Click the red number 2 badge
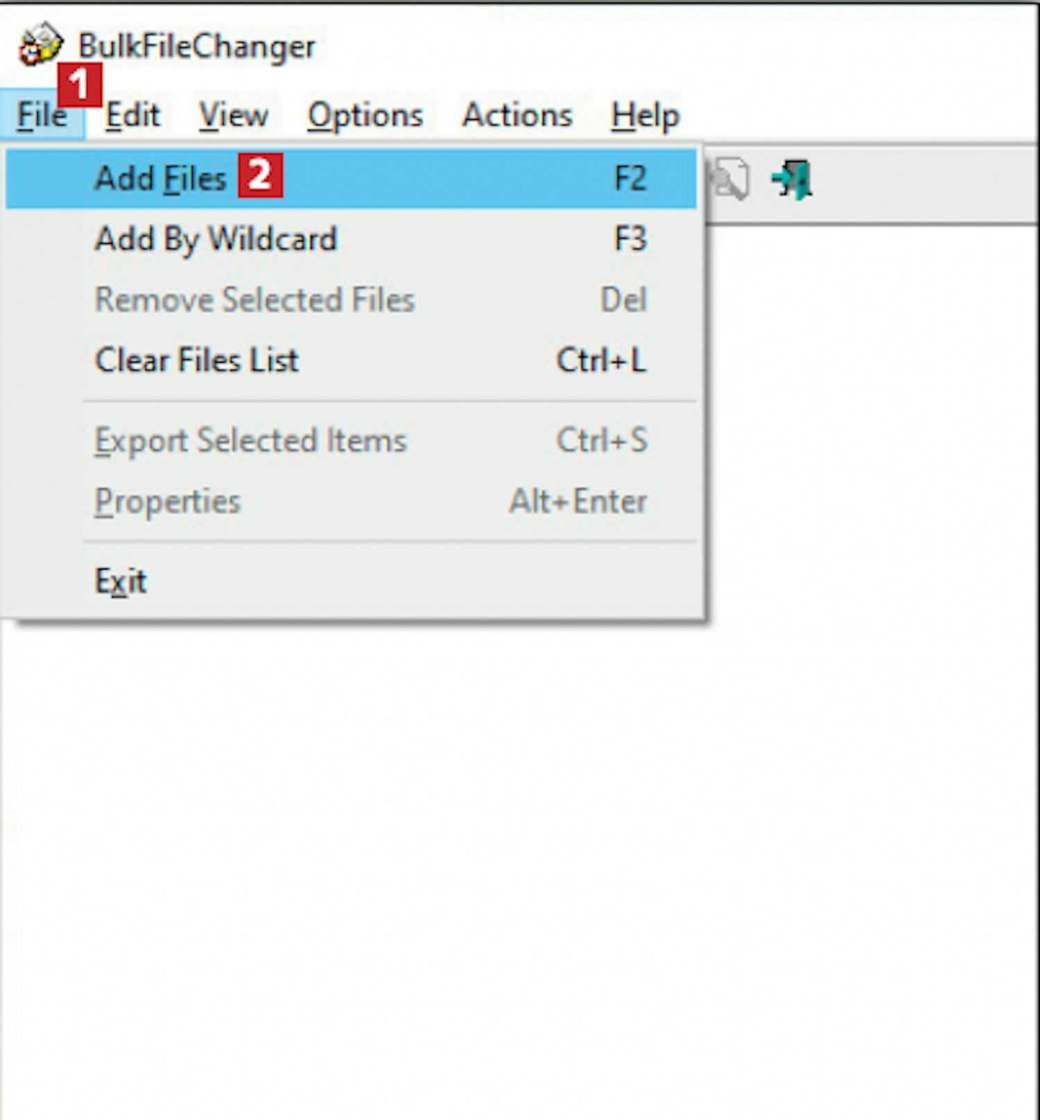 260,175
